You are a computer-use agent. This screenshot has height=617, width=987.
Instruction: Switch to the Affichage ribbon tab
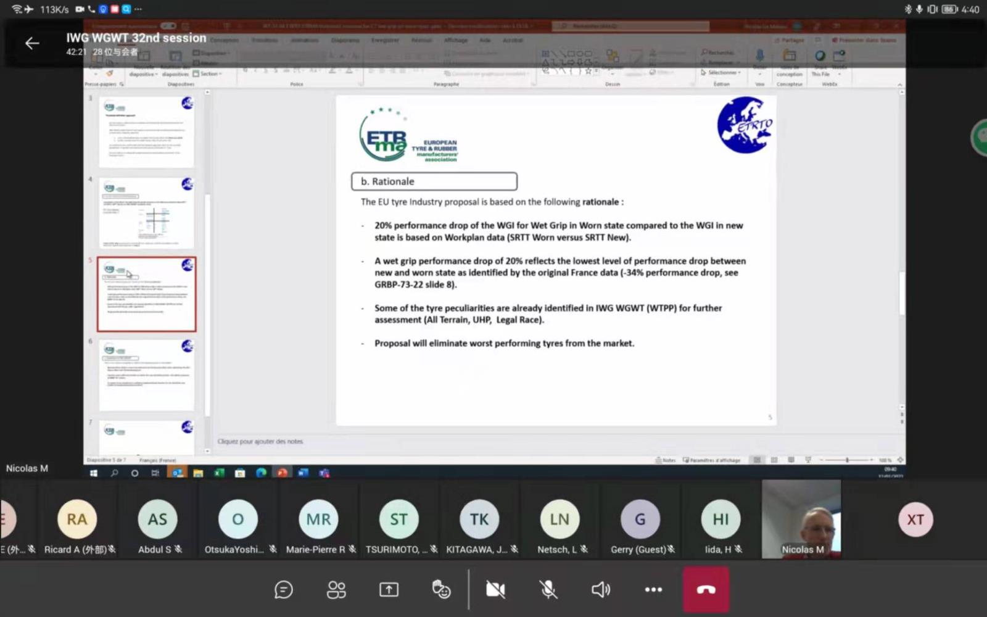456,40
